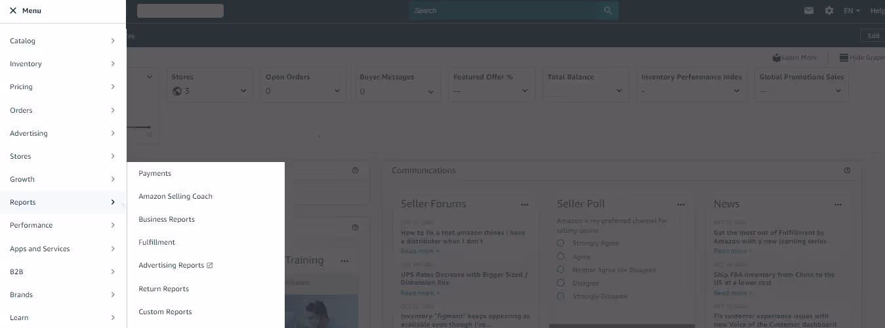Expand the Featured Offer % dropdown
885x328 pixels.
point(525,91)
